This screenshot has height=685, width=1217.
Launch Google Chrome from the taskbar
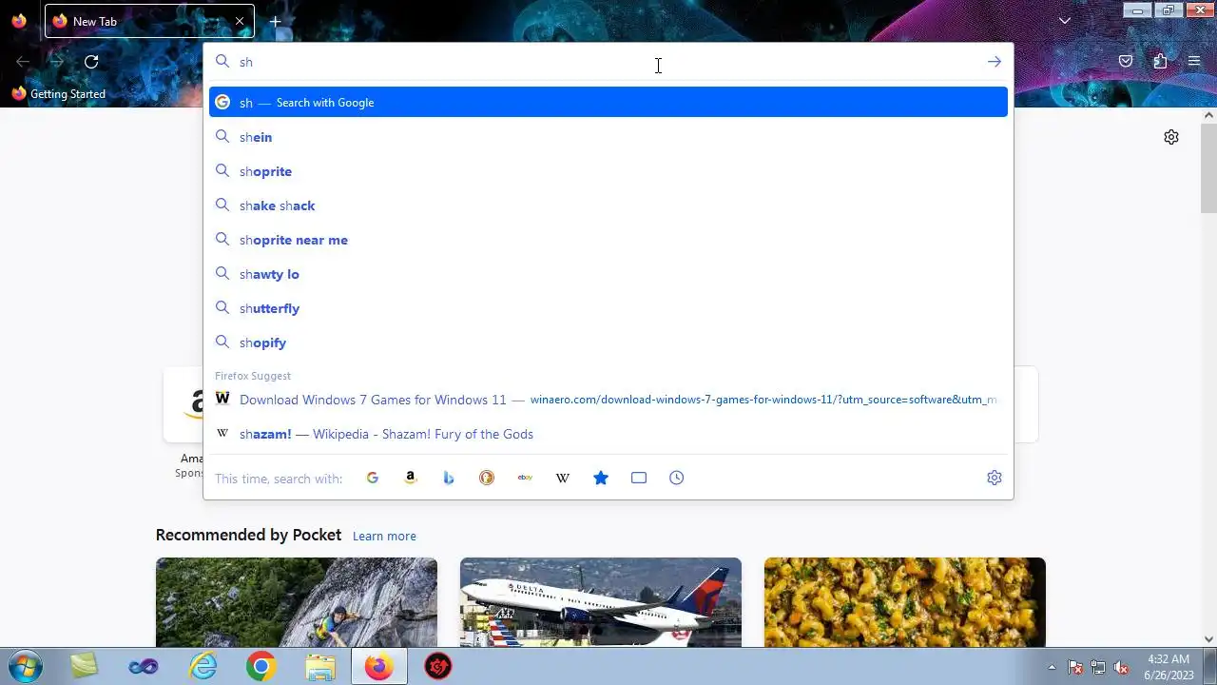click(x=261, y=667)
